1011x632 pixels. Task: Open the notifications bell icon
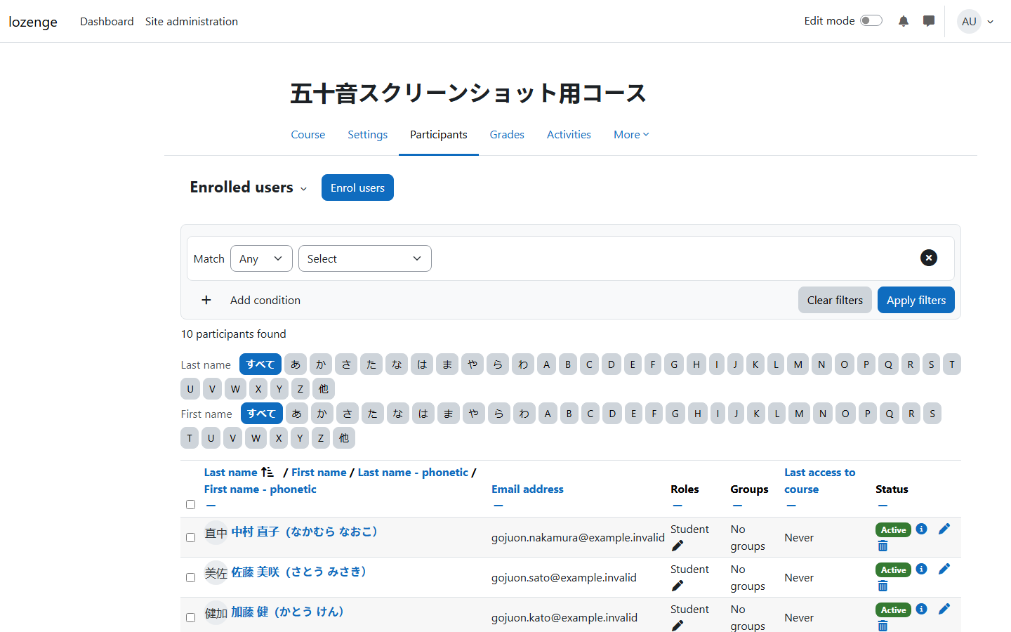click(904, 21)
